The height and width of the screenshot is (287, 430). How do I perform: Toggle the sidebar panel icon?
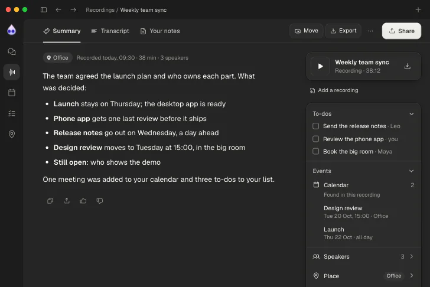pos(44,10)
